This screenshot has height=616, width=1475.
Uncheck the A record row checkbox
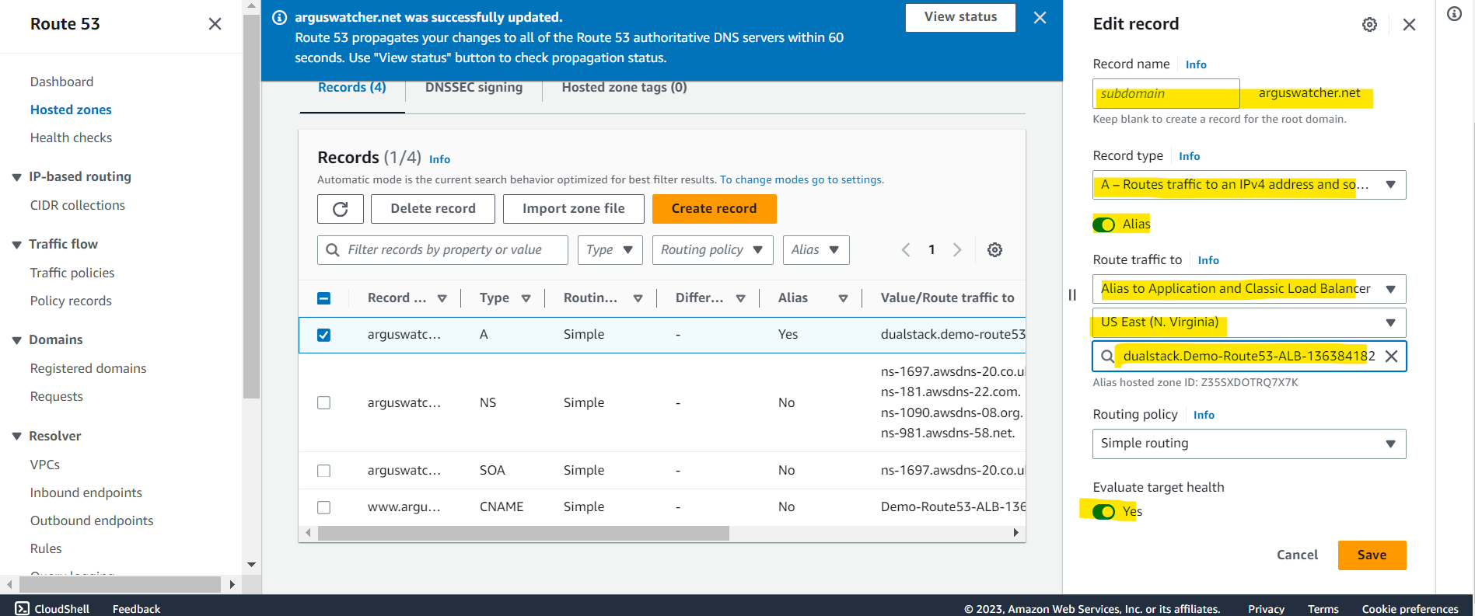[324, 335]
